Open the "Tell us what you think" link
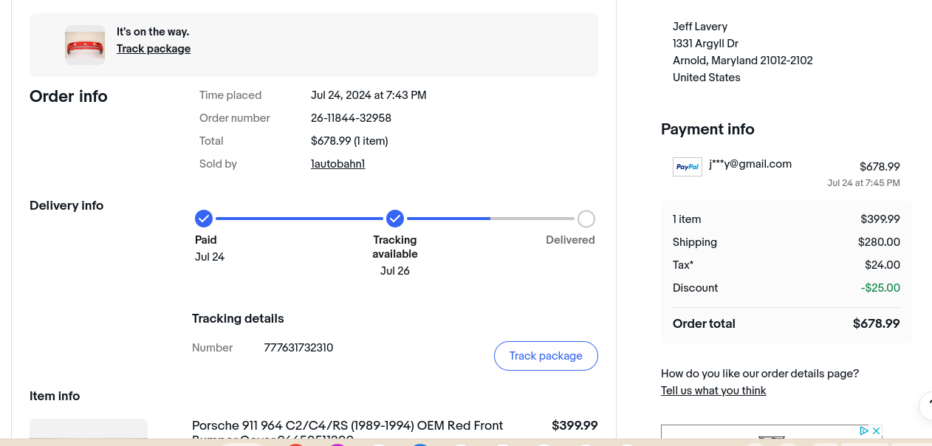Viewport: 932px width, 446px height. [x=713, y=391]
